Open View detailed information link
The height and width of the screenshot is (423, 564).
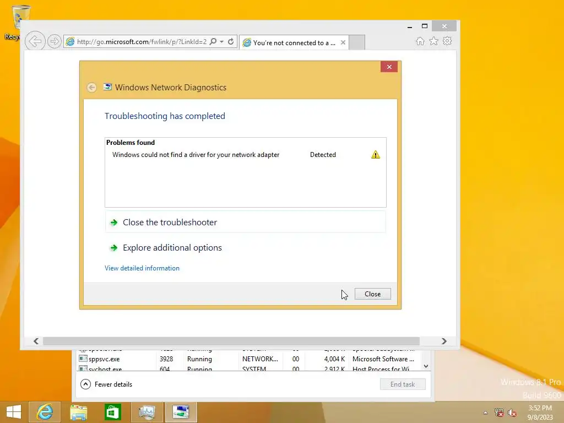(x=142, y=268)
